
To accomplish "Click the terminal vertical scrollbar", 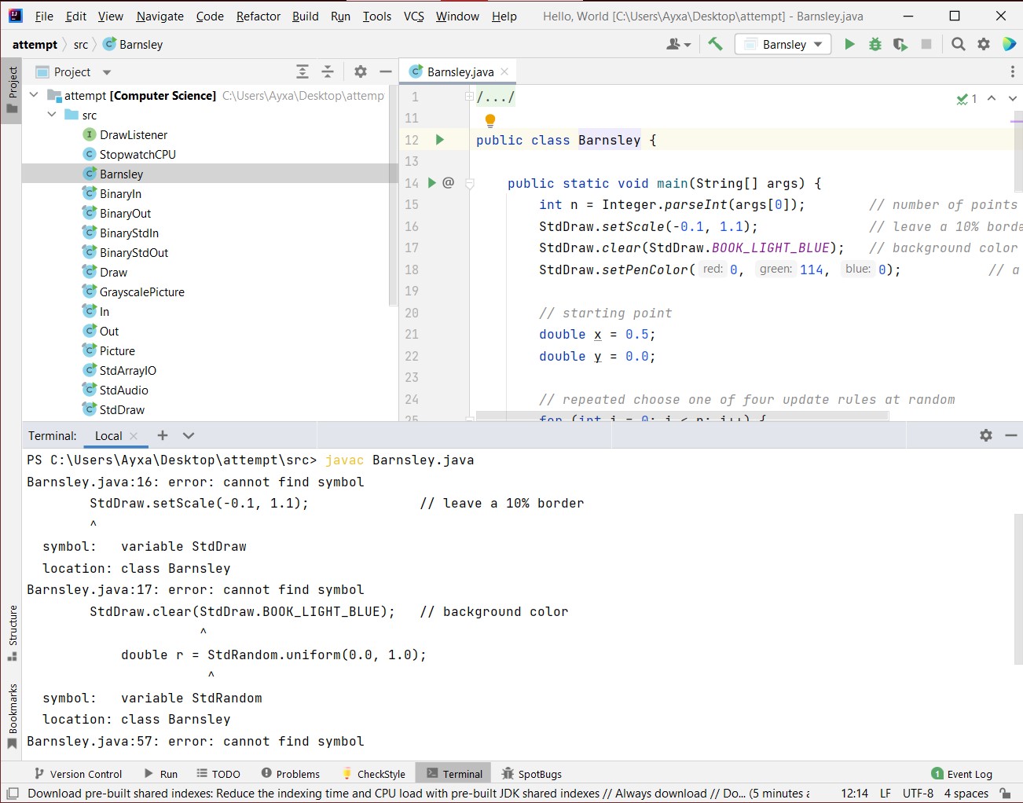I will (x=1018, y=589).
